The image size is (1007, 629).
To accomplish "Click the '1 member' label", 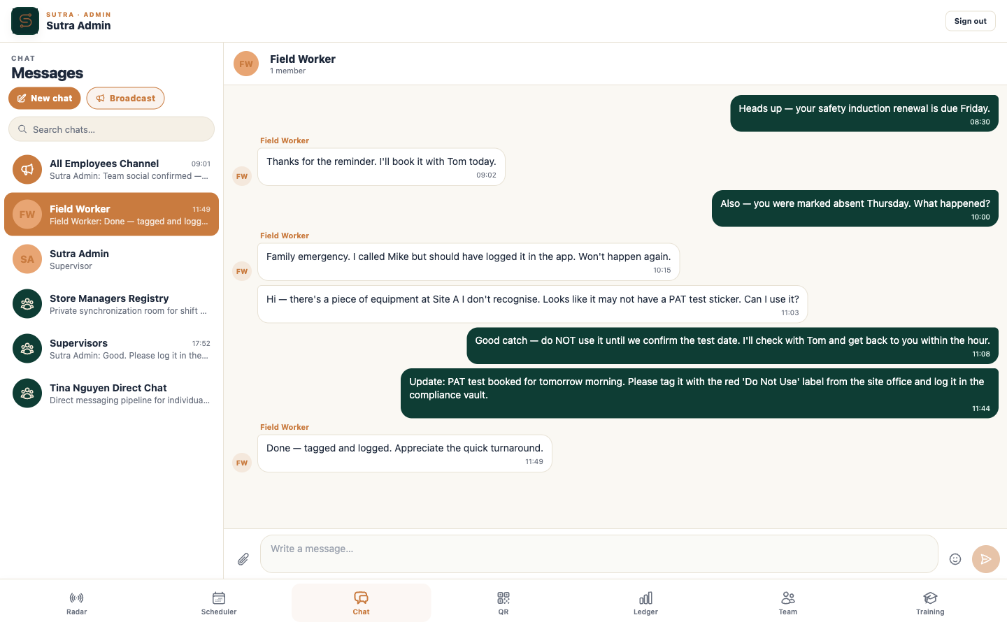I will tap(288, 71).
